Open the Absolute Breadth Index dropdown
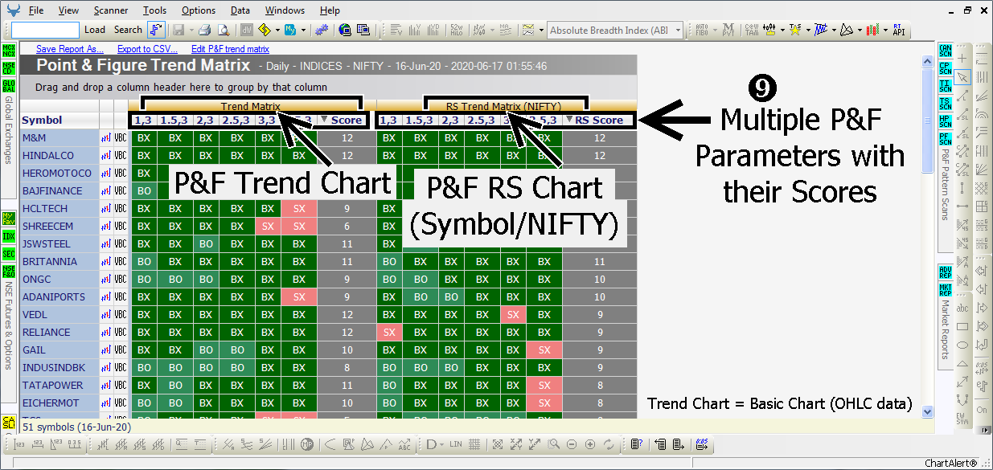This screenshot has width=993, height=470. (679, 30)
